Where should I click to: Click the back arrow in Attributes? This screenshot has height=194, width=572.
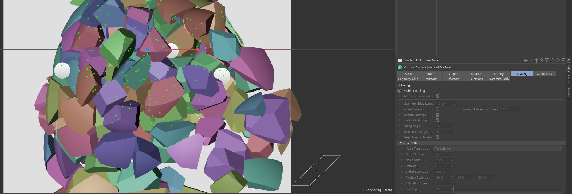click(x=526, y=60)
